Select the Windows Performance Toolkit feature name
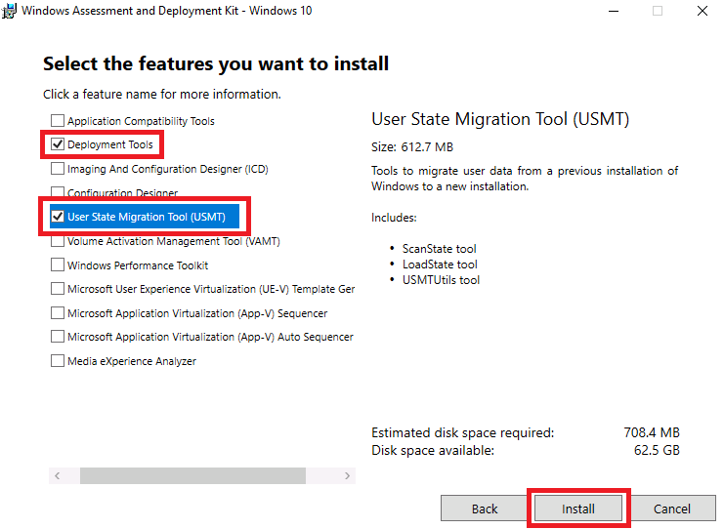This screenshot has width=724, height=529. 138,265
